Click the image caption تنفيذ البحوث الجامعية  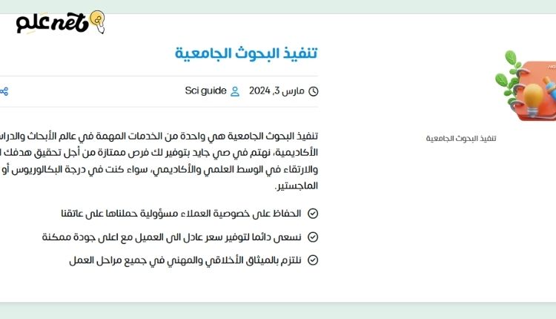coord(461,138)
